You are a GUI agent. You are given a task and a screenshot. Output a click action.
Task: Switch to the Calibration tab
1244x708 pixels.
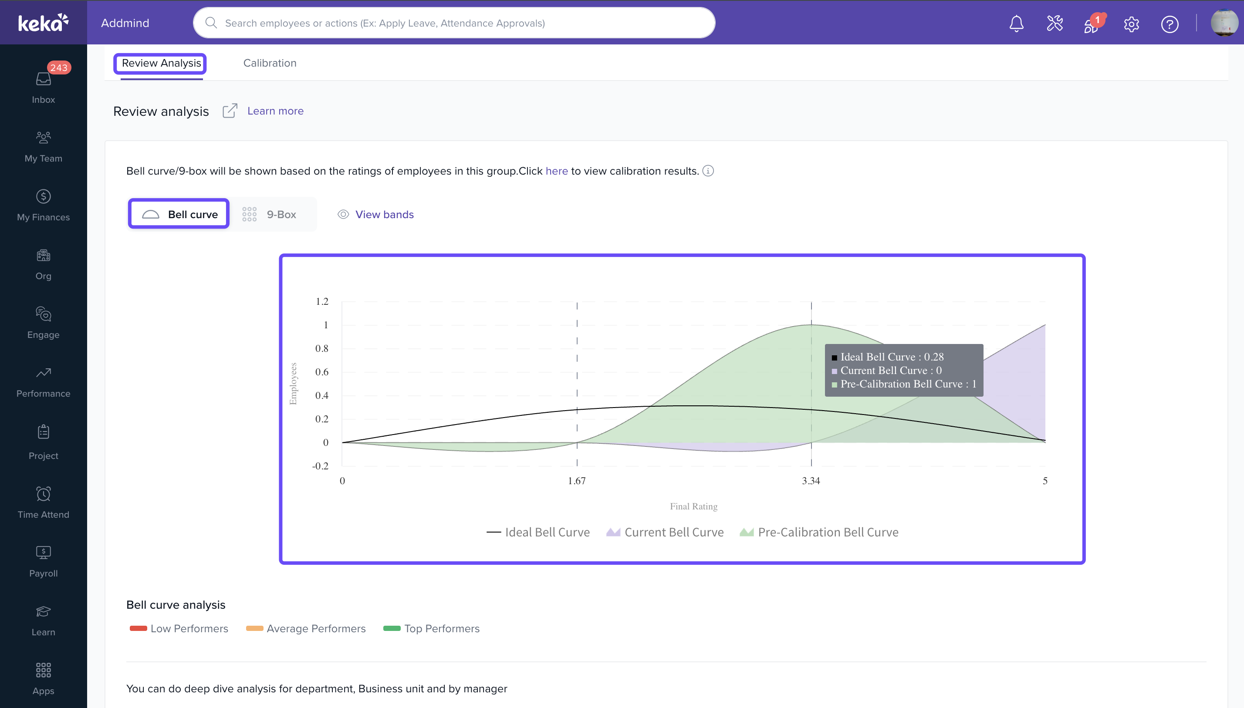click(x=270, y=63)
